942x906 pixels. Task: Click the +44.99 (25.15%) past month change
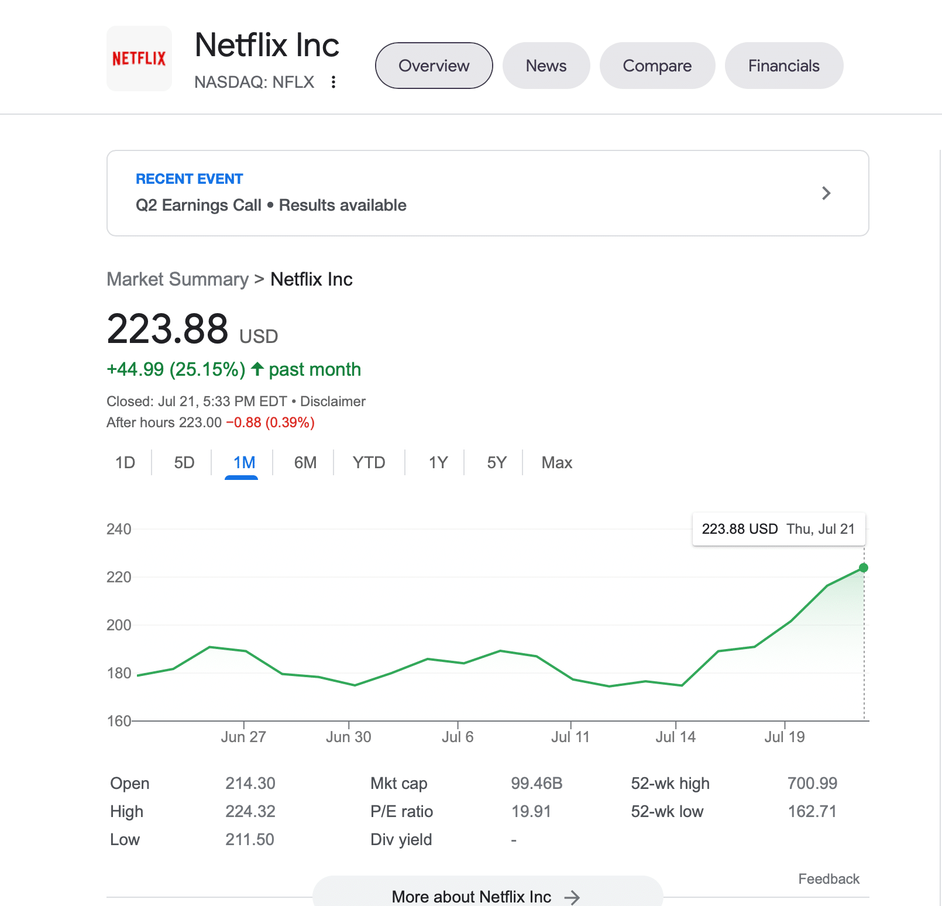pyautogui.click(x=234, y=369)
